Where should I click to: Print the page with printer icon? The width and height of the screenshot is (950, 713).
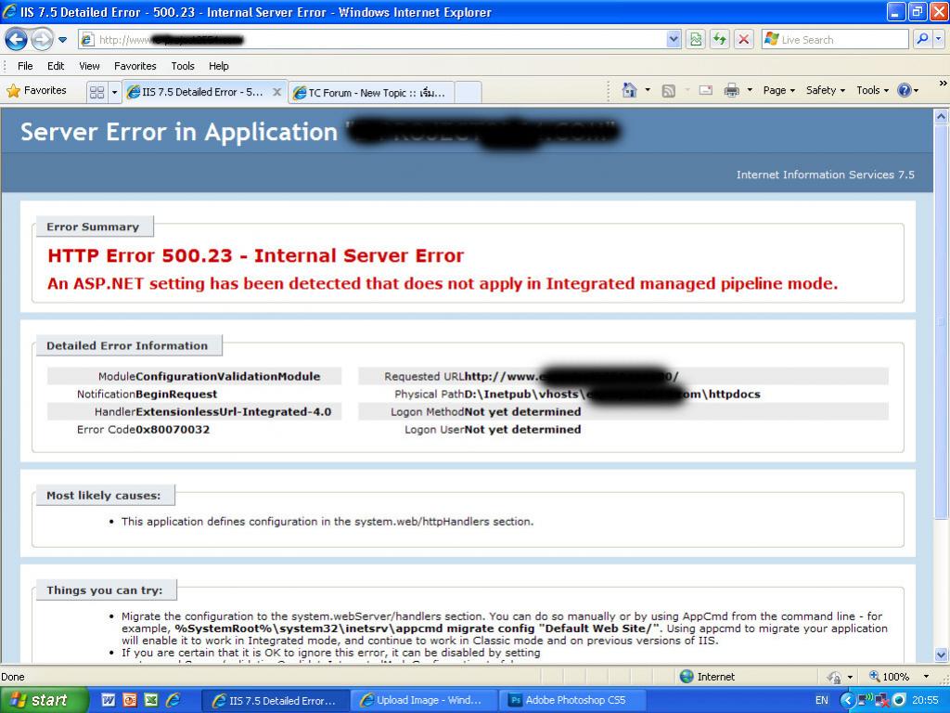click(731, 90)
